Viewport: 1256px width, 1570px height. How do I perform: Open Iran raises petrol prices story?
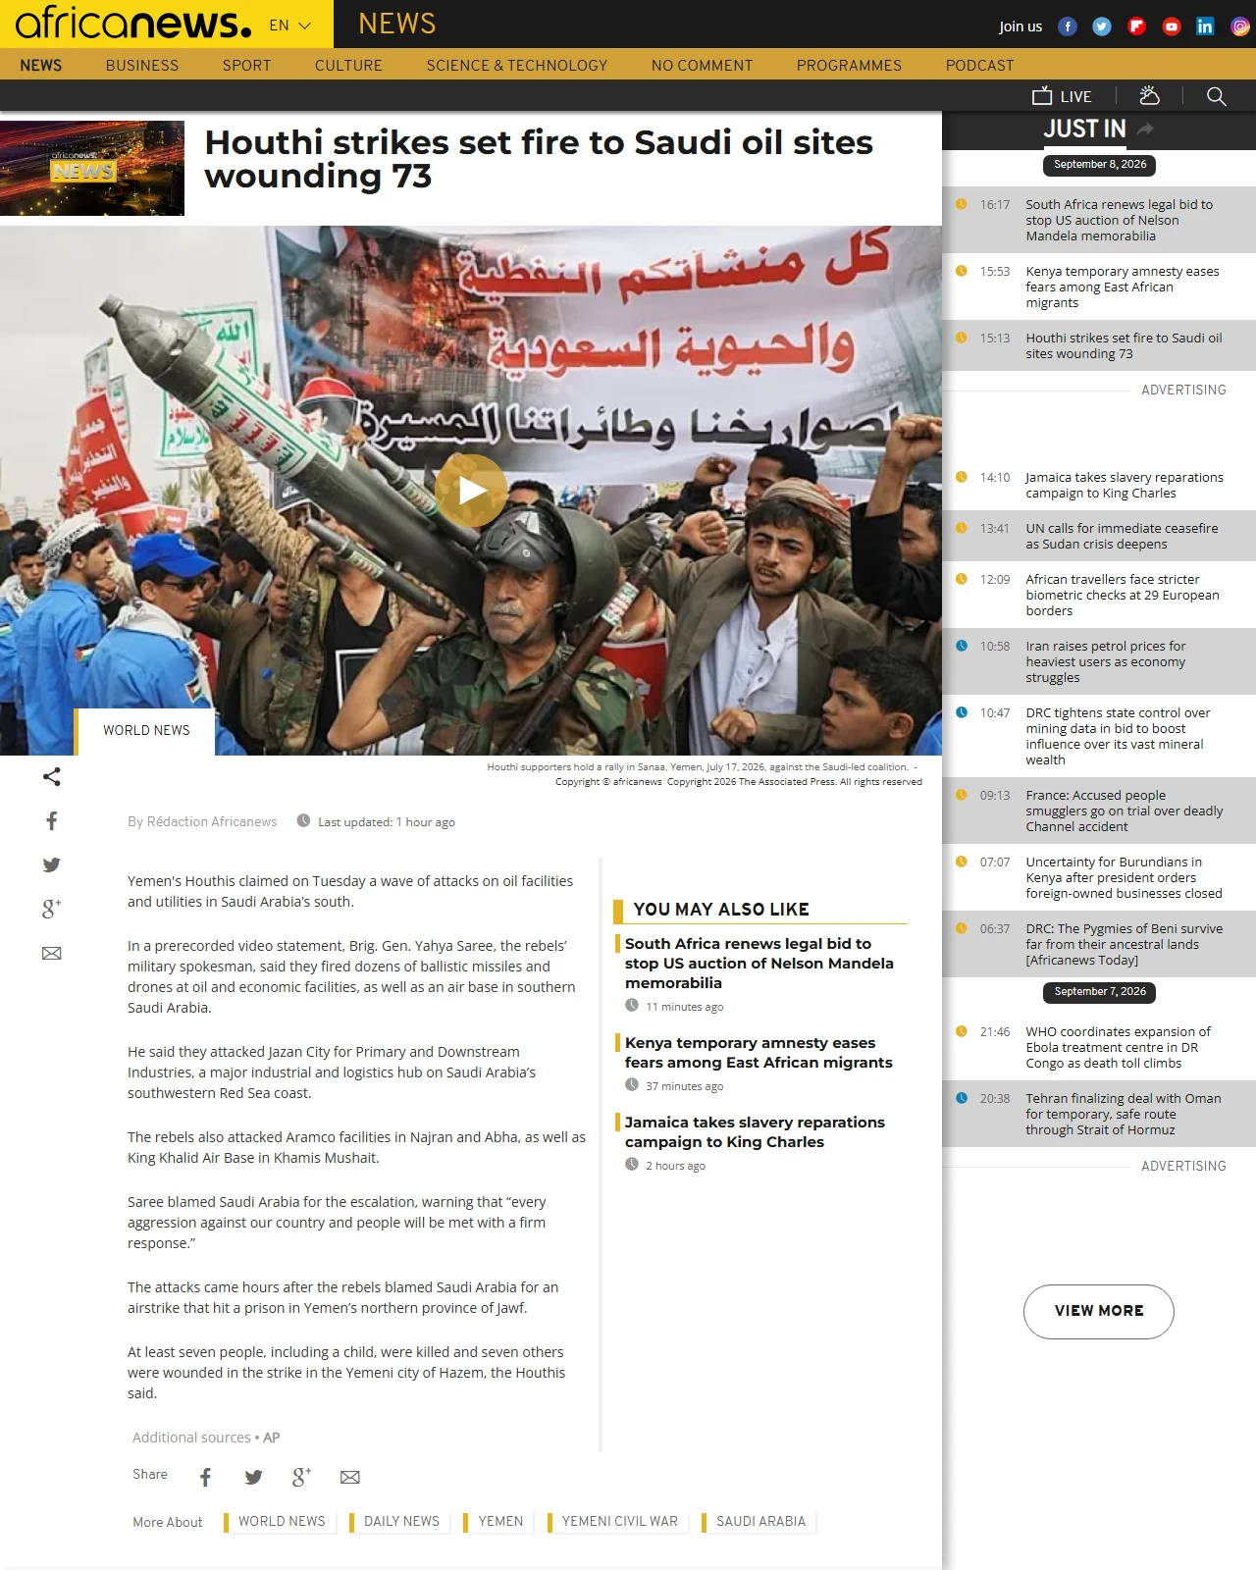click(x=1106, y=661)
